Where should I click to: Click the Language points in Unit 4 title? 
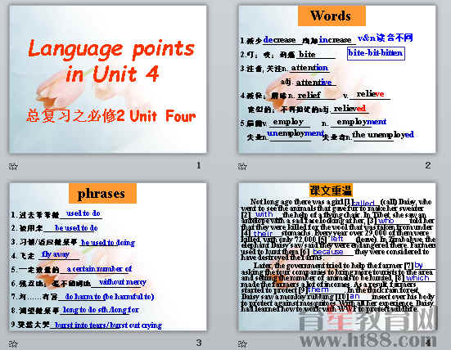[111, 61]
